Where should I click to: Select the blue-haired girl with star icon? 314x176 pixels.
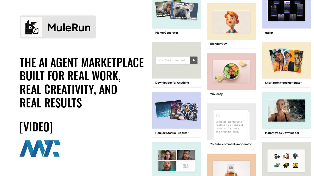[x=296, y=156]
